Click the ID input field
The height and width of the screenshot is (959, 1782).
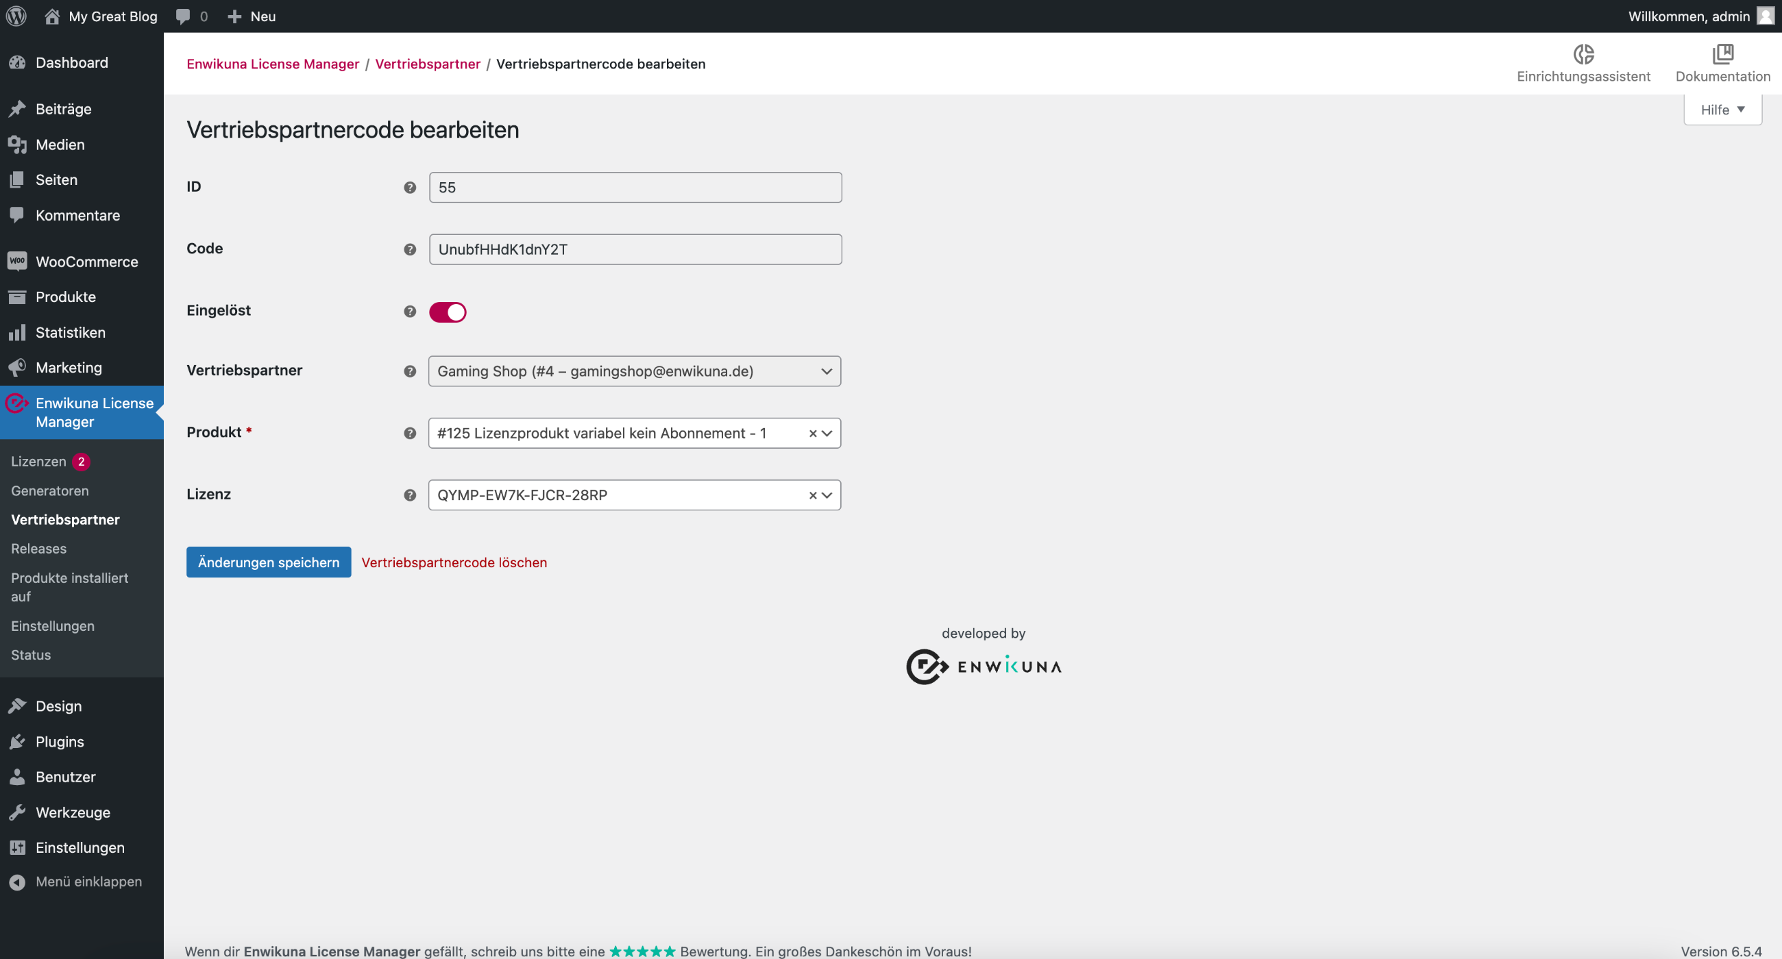[x=635, y=188]
